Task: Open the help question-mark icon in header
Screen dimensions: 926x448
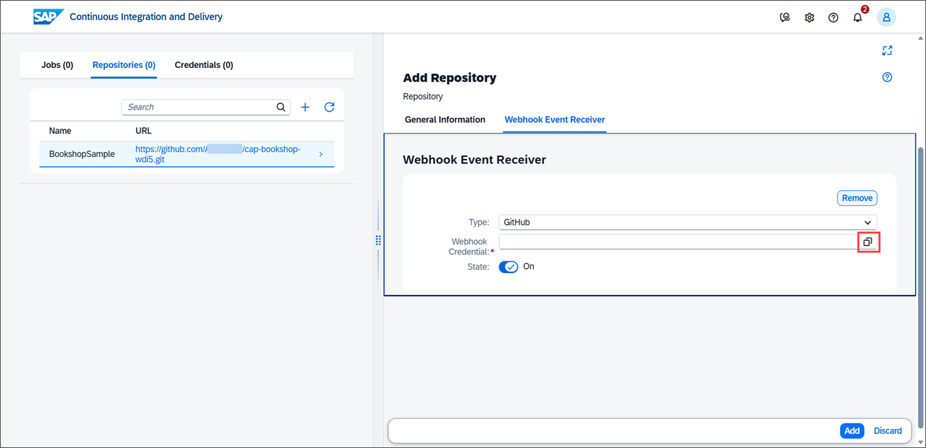Action: point(833,18)
